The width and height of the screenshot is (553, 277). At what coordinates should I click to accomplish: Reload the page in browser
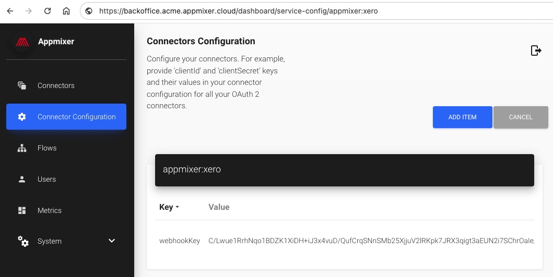[x=48, y=10]
